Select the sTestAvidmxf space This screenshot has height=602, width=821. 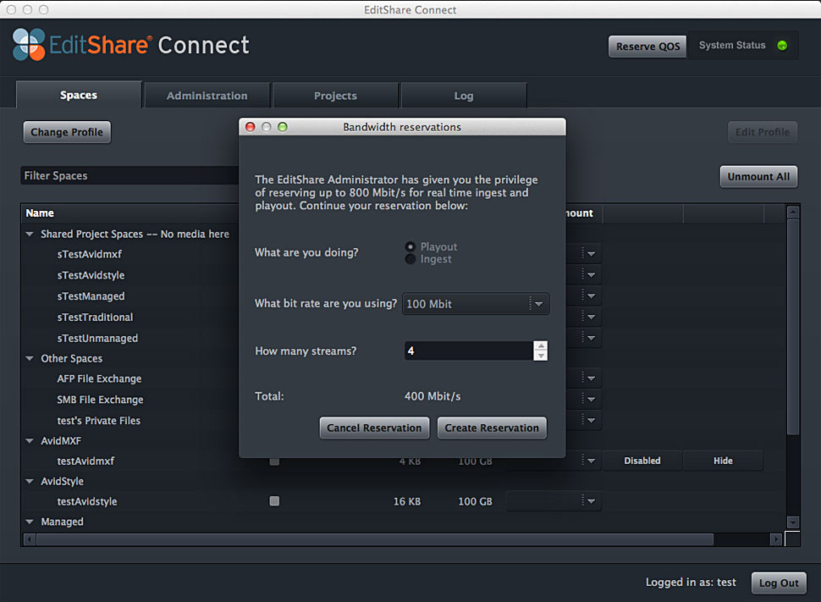90,254
